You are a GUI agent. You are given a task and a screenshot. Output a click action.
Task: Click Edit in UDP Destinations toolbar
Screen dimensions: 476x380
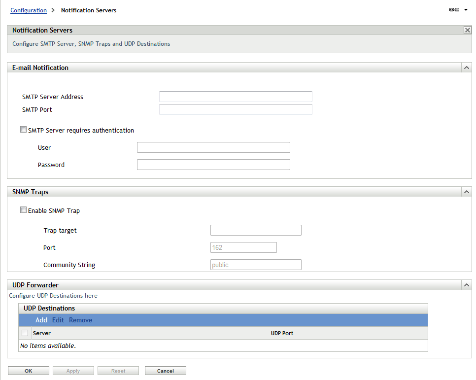tap(58, 320)
